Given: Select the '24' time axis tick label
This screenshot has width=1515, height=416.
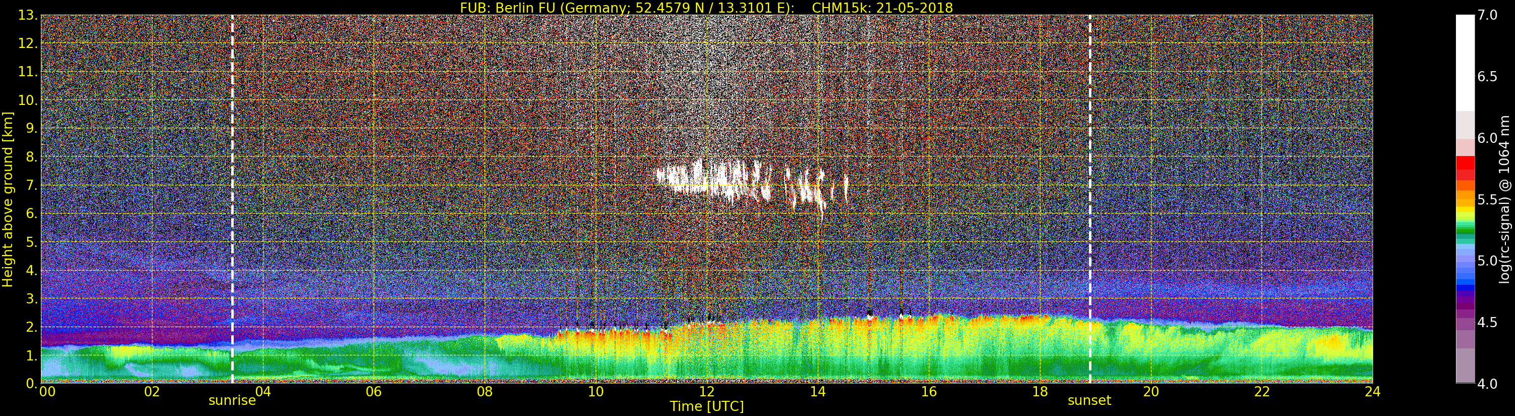Looking at the screenshot, I should pos(1373,391).
